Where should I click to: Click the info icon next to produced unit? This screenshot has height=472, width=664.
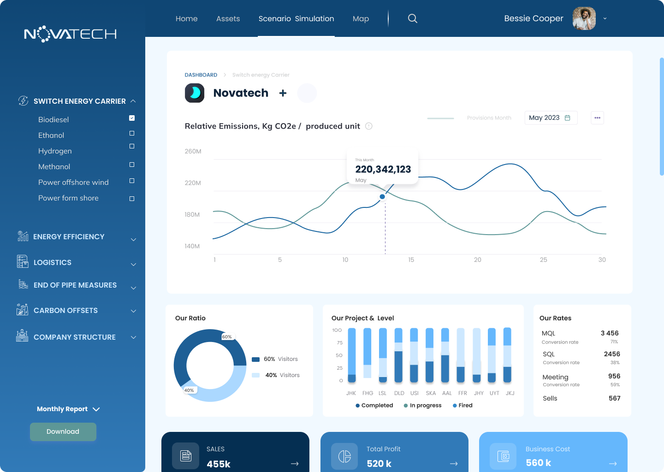pyautogui.click(x=369, y=126)
